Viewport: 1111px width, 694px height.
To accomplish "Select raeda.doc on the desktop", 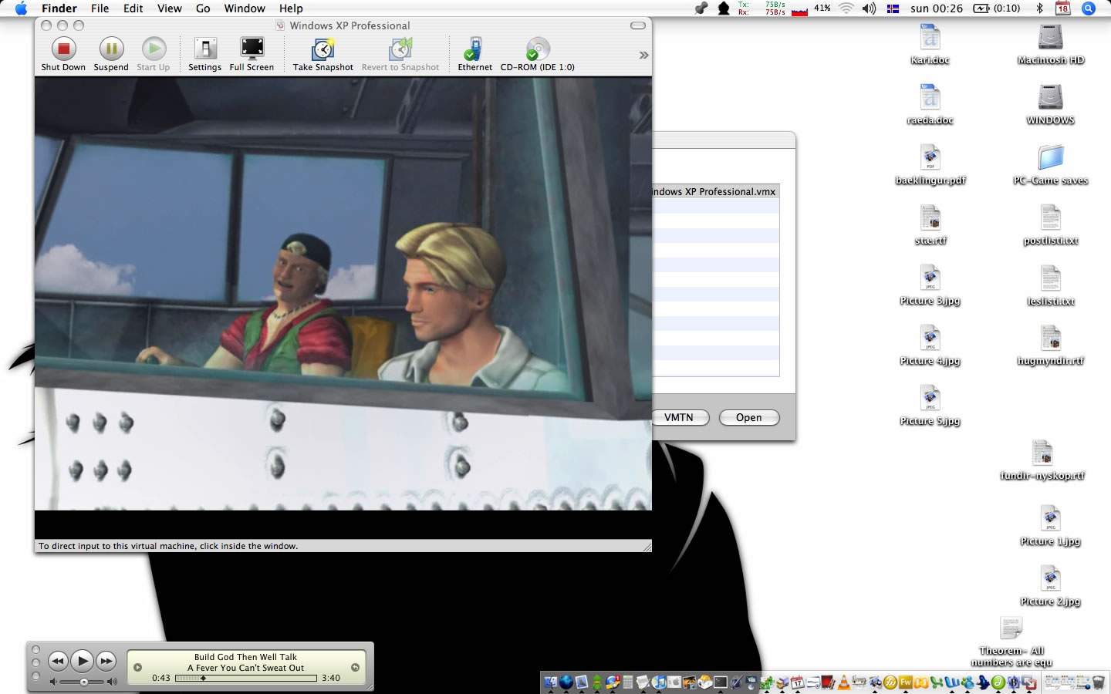I will tap(930, 105).
